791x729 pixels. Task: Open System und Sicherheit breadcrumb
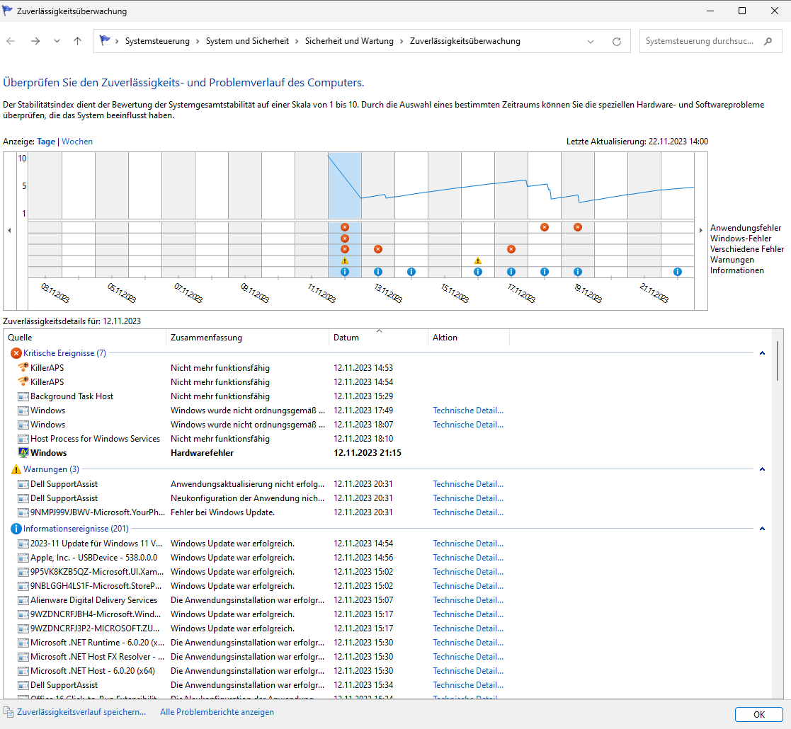pyautogui.click(x=247, y=41)
